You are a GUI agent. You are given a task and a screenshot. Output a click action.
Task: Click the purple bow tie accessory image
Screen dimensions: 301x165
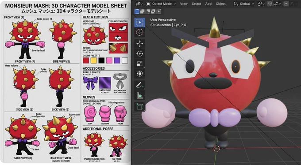coord(90,83)
